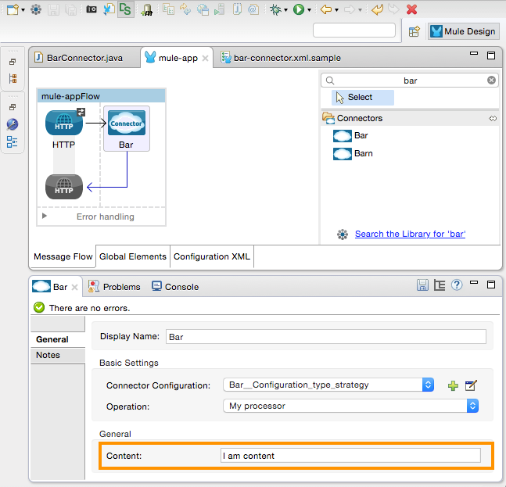Edit the connector configuration with pencil icon
506x487 pixels.
coord(471,385)
